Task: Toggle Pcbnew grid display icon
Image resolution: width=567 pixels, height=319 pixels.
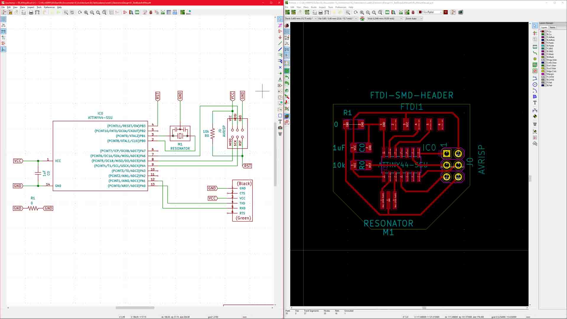Action: (287, 31)
